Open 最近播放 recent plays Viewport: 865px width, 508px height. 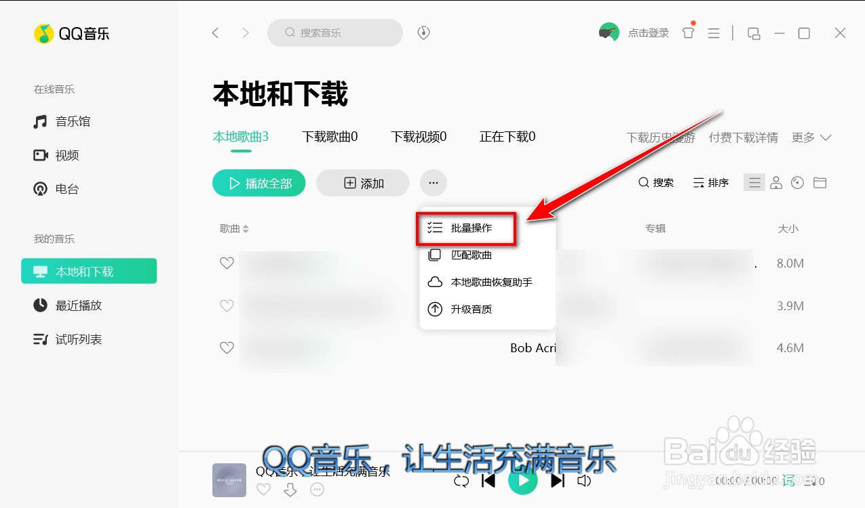tap(67, 305)
